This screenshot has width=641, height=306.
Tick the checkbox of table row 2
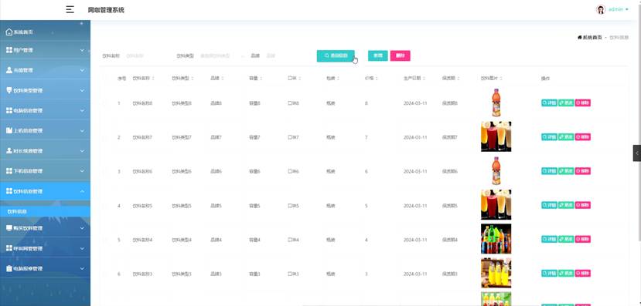(x=105, y=137)
